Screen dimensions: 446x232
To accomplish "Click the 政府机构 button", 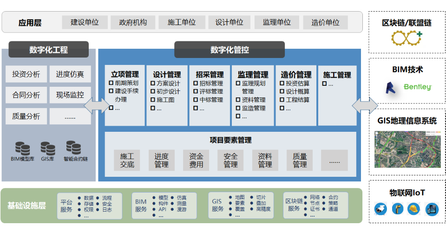I will [133, 22].
